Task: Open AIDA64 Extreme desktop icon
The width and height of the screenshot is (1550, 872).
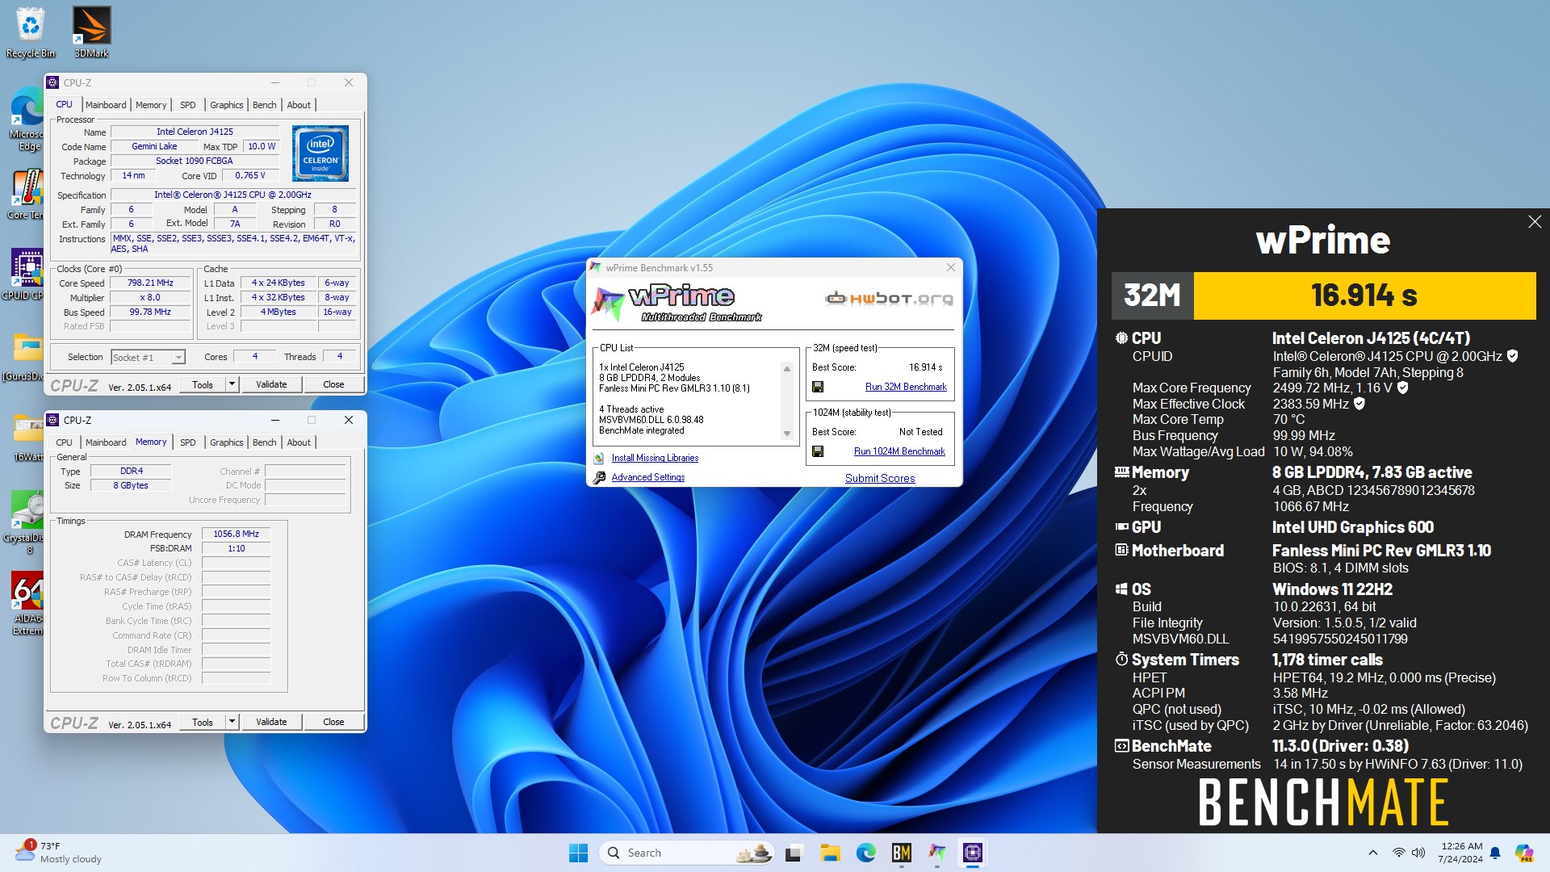Action: pyautogui.click(x=27, y=604)
